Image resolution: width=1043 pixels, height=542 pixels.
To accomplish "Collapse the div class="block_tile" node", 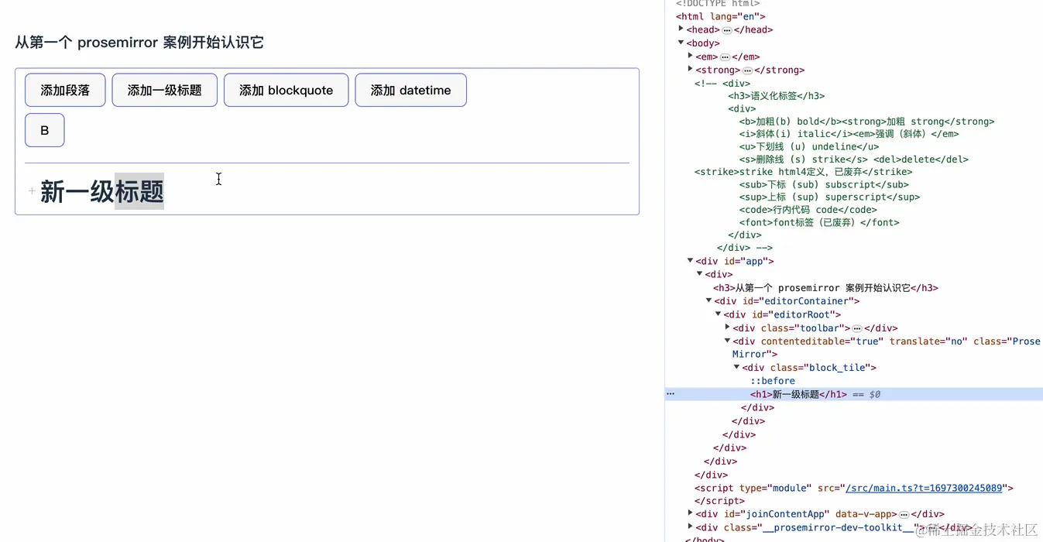I will (x=737, y=367).
